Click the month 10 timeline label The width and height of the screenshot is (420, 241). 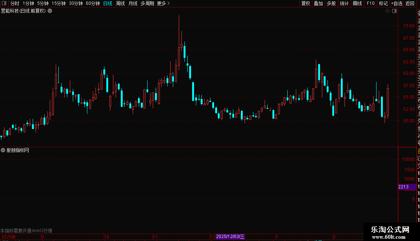(x=107, y=237)
